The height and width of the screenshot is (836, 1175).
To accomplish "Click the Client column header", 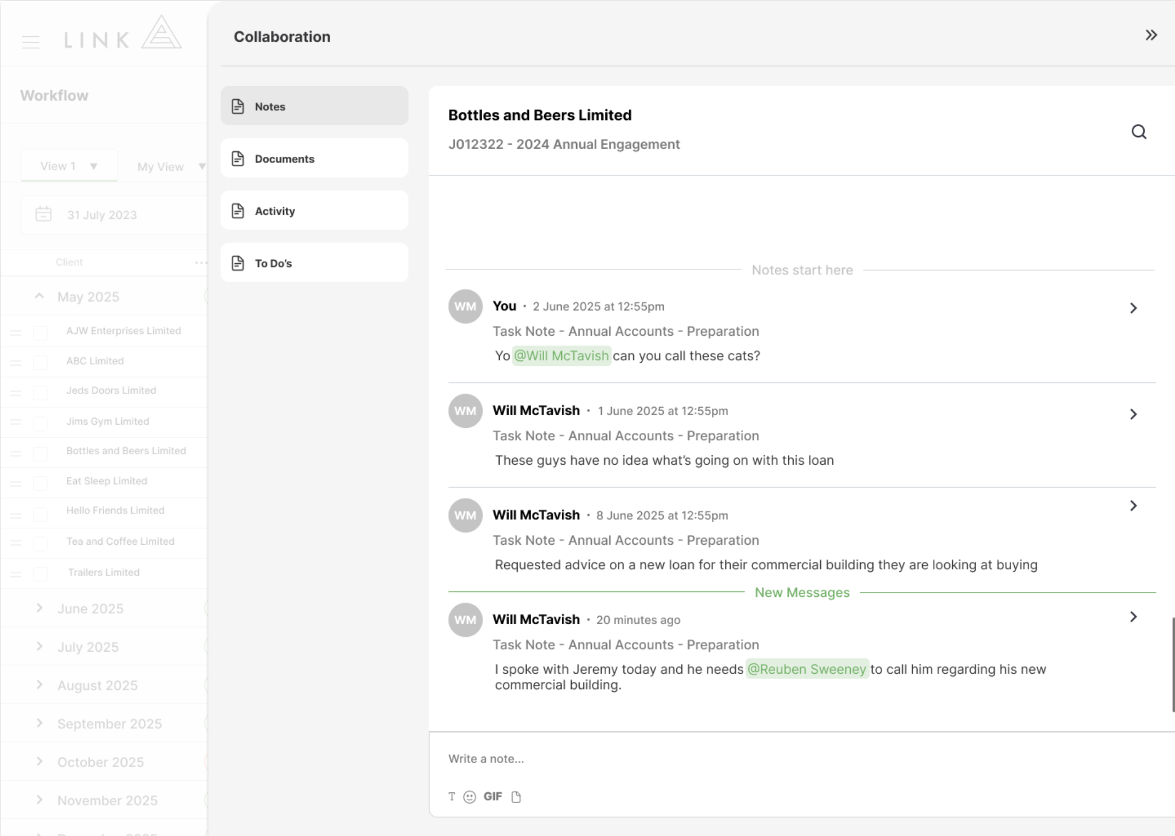I will click(x=69, y=262).
